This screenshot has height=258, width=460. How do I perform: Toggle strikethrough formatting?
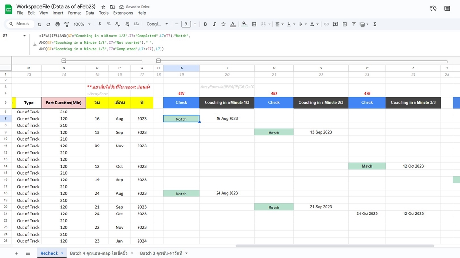pos(223,24)
